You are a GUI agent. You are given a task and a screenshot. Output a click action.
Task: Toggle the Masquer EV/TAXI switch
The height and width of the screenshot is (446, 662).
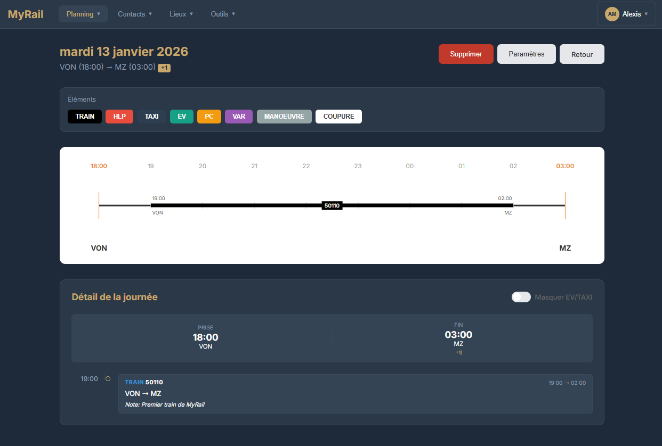(521, 297)
